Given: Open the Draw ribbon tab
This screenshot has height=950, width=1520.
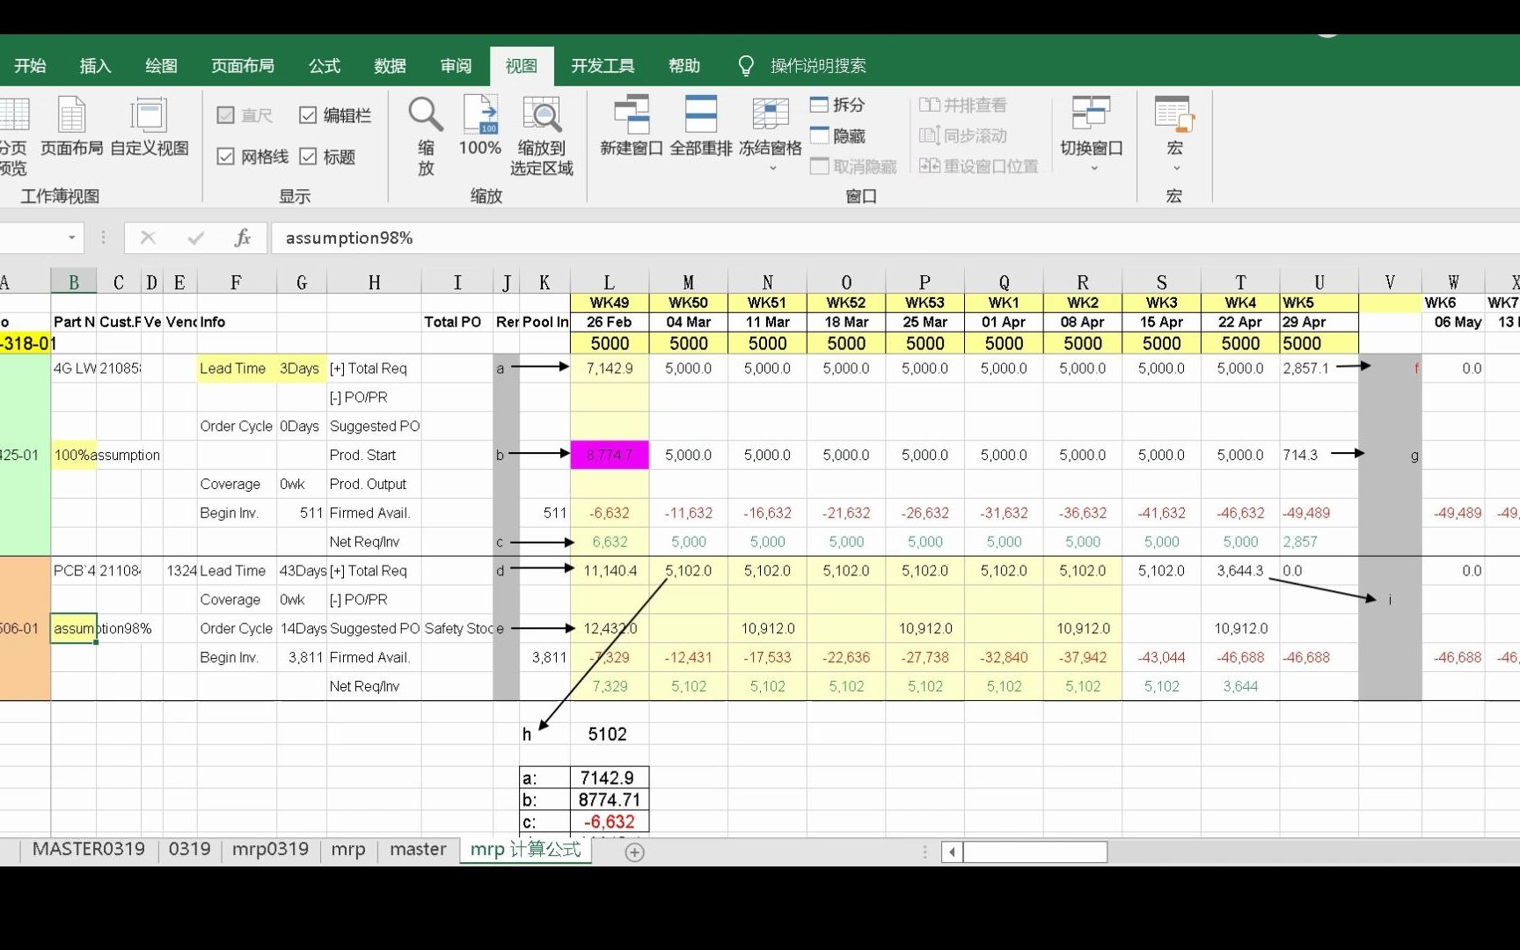Looking at the screenshot, I should (x=161, y=66).
